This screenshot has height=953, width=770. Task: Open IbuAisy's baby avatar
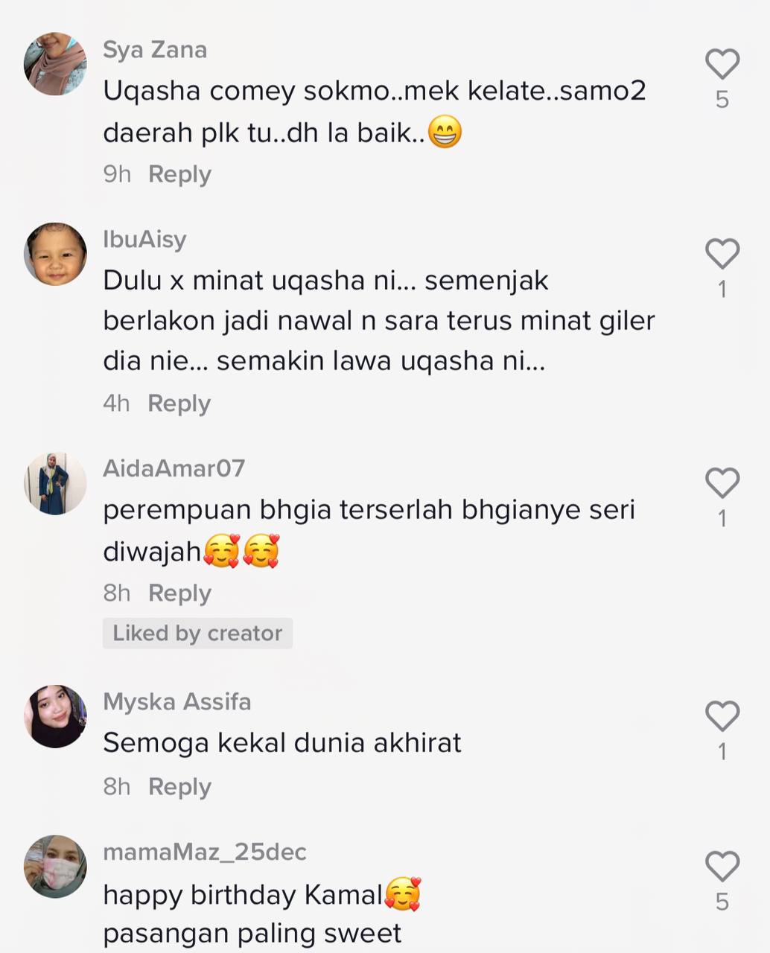coord(55,254)
